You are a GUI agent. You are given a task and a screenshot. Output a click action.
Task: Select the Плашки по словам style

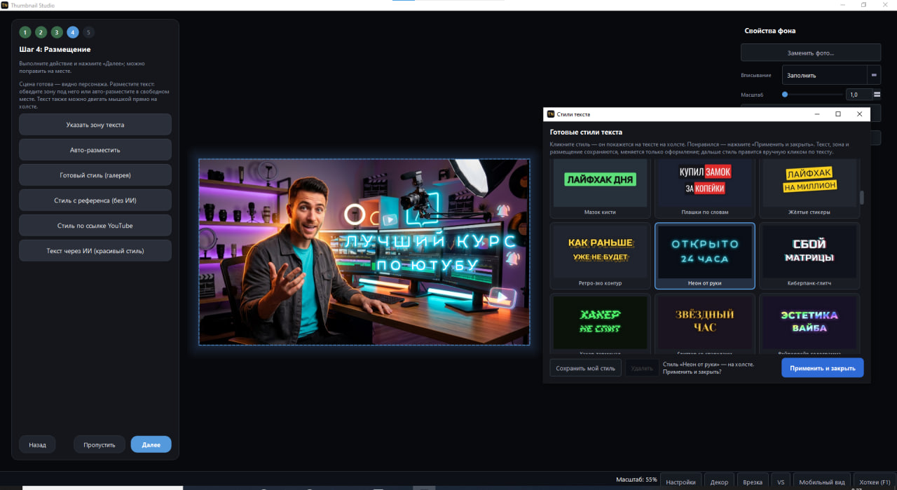tap(704, 186)
